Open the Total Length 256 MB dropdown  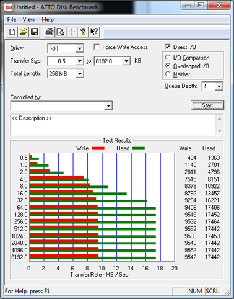point(79,74)
